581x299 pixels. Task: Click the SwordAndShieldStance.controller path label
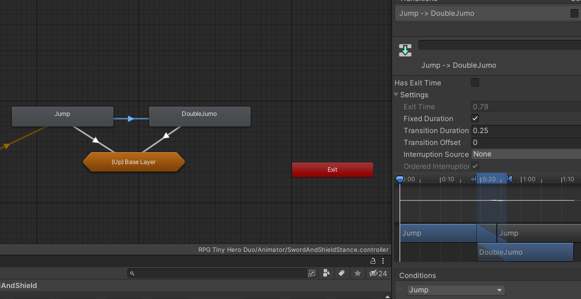click(x=294, y=249)
